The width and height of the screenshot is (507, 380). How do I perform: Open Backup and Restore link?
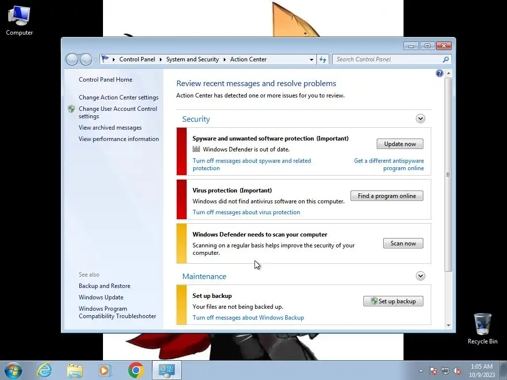[104, 286]
